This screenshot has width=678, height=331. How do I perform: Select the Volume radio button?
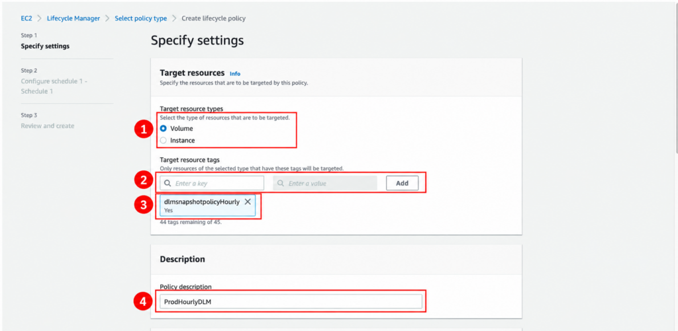164,129
